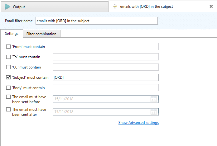
Task: Click the Email filter name field
Action: 97,21
